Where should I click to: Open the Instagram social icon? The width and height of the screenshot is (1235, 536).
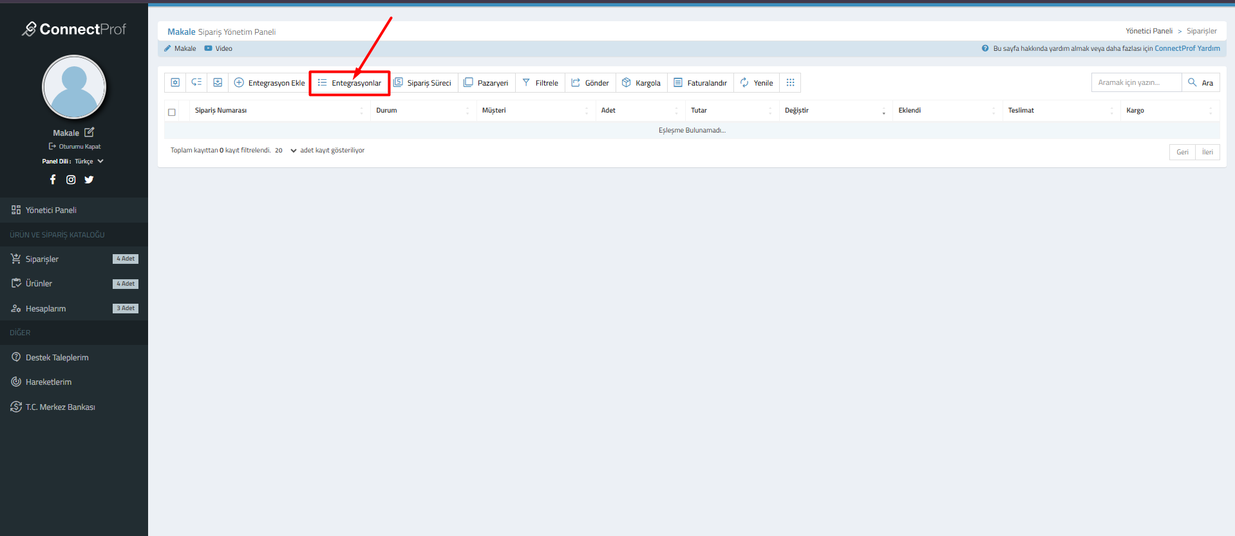(71, 180)
